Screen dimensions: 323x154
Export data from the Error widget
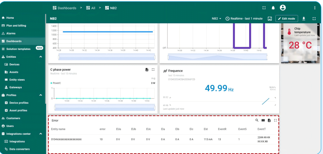coord(269,120)
